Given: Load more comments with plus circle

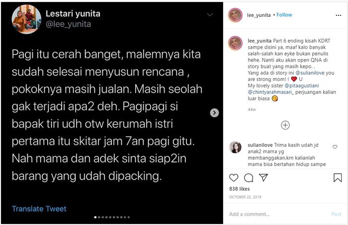Looking at the screenshot, I should (285, 125).
